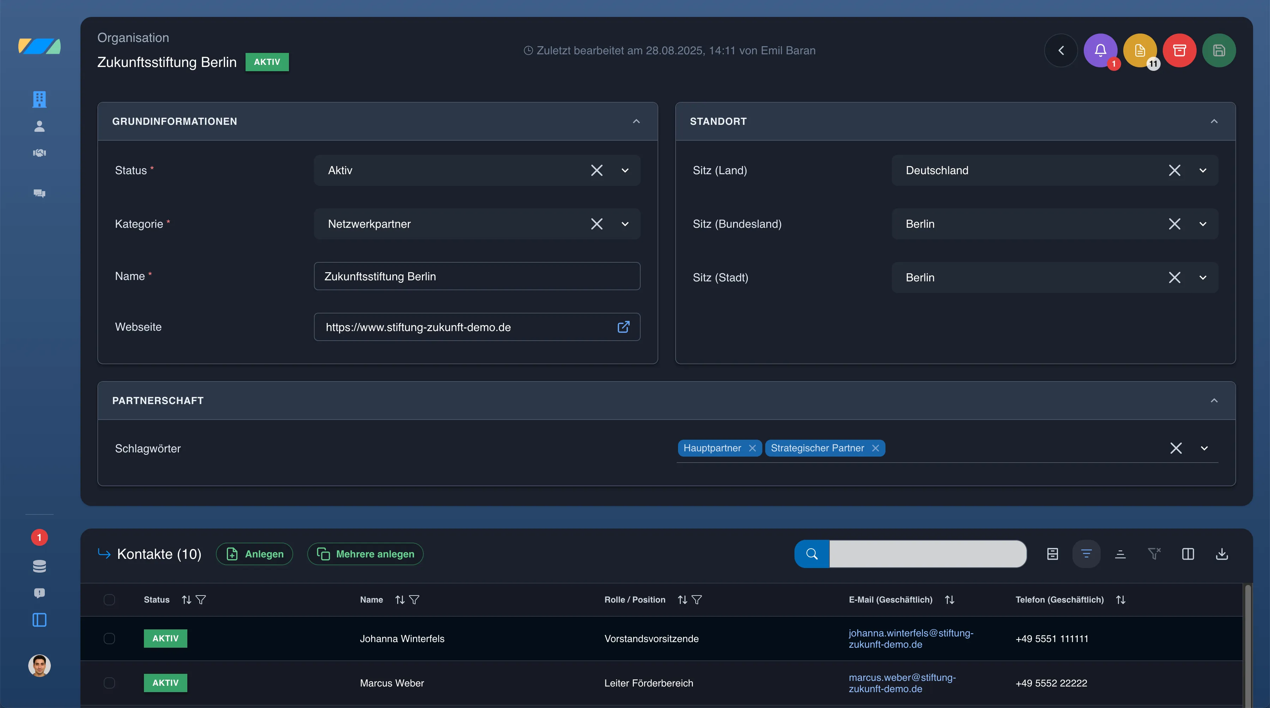
Task: Collapse the Grundinformationen section
Action: tap(636, 121)
